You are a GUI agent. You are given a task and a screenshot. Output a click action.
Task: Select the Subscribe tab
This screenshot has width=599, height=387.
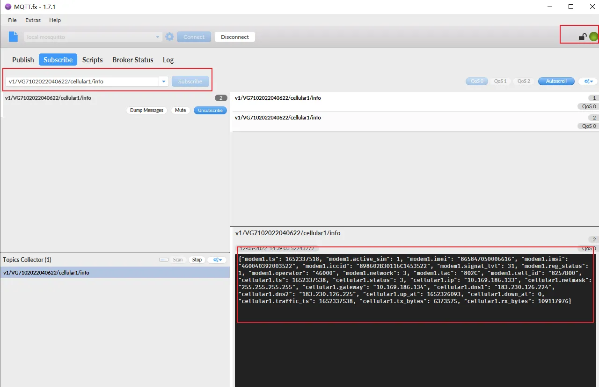coord(58,60)
